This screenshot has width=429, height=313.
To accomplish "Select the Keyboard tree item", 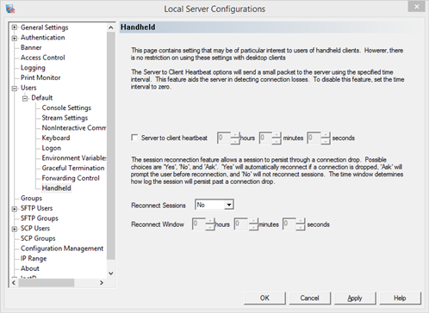I will pos(56,138).
